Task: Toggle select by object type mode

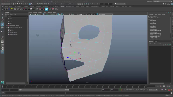Action: point(30,4)
